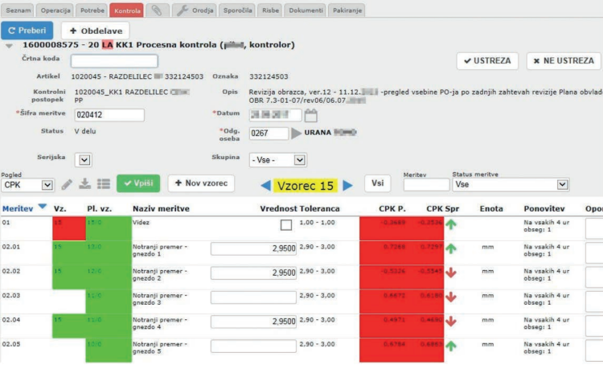Screen dimensions: 603x365
Task: Click green up arrow in row 02.01
Action: tap(451, 248)
